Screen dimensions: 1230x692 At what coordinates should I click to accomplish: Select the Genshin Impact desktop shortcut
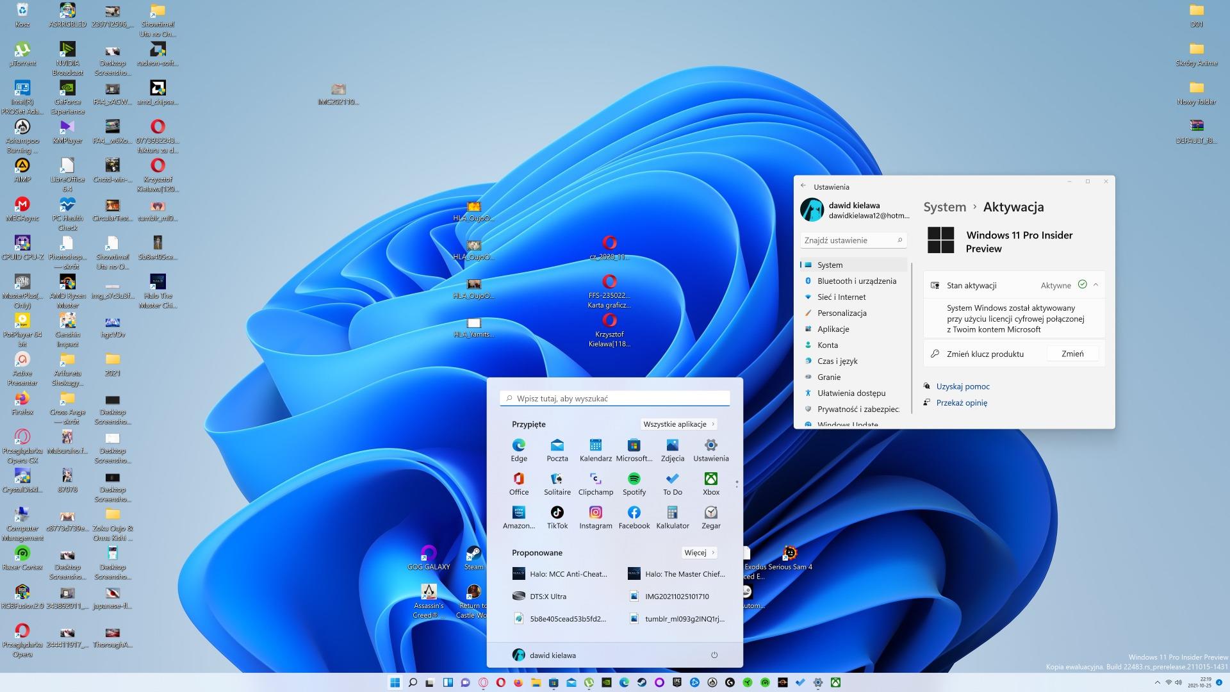[67, 330]
